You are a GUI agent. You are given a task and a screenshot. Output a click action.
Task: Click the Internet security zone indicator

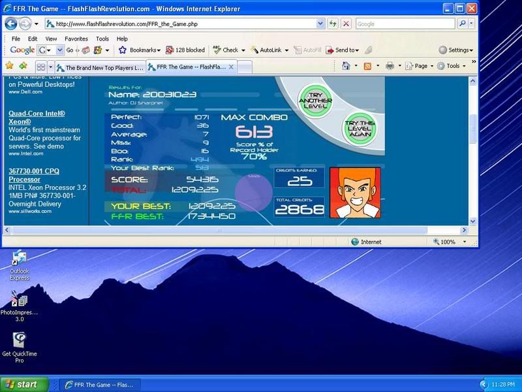[366, 242]
